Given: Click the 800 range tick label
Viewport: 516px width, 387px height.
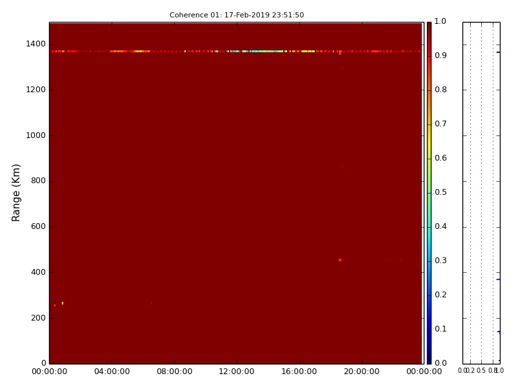Looking at the screenshot, I should 38,181.
